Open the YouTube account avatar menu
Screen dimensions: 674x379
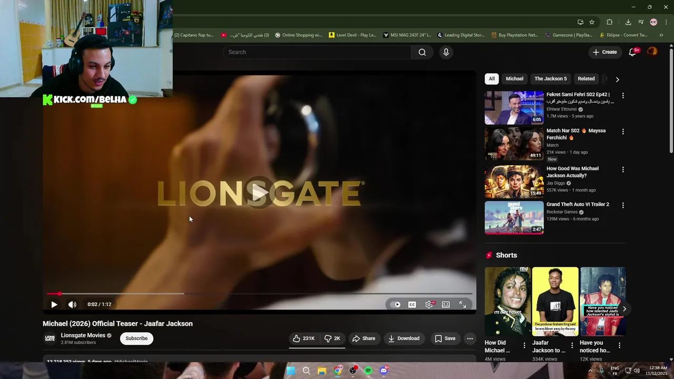[652, 52]
